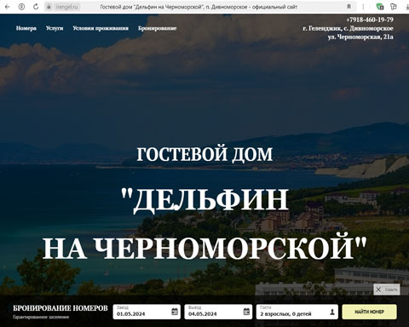Click the extension icon beside the green shield
The width and height of the screenshot is (409, 327).
(394, 7)
